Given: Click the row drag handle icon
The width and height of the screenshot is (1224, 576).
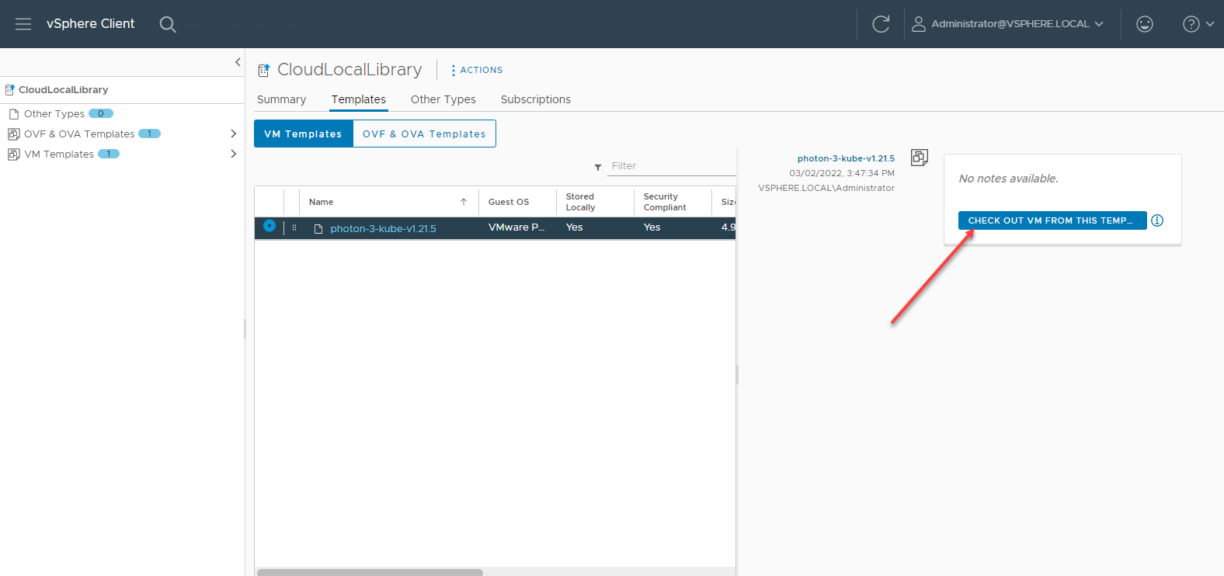Looking at the screenshot, I should [x=294, y=227].
